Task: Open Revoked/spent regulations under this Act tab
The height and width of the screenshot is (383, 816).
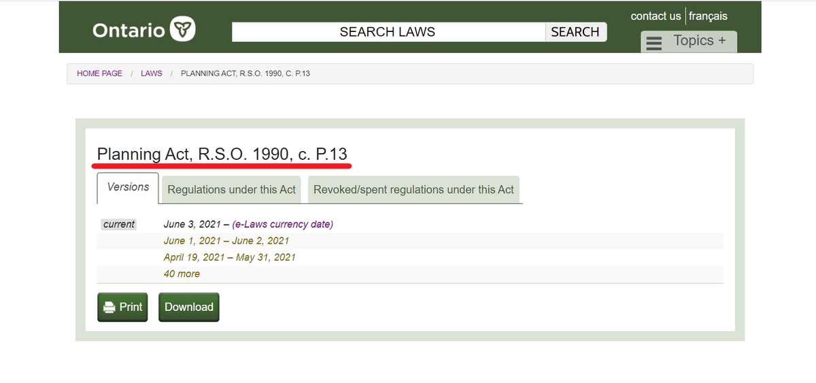Action: tap(413, 190)
